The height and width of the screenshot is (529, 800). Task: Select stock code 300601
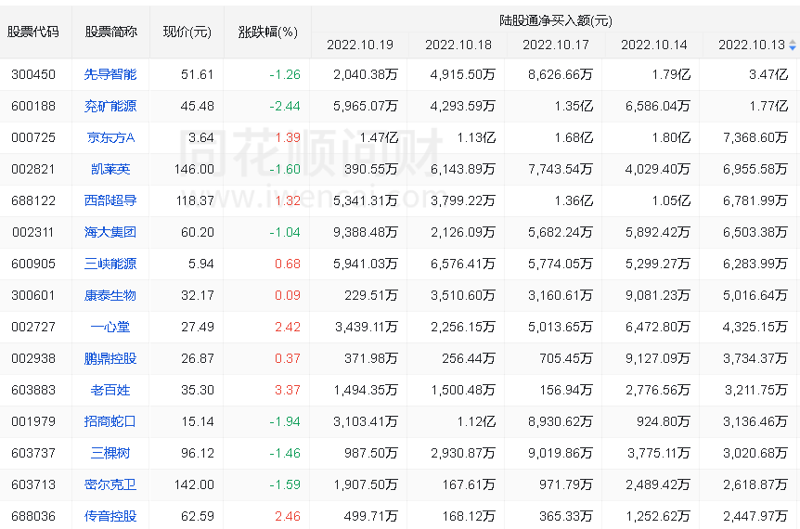click(33, 295)
